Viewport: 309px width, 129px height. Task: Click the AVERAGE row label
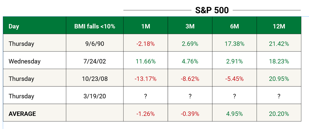(22, 114)
